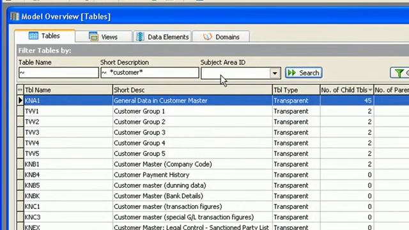This screenshot has height=230, width=409.
Task: Switch to the Tables tab
Action: click(x=45, y=36)
